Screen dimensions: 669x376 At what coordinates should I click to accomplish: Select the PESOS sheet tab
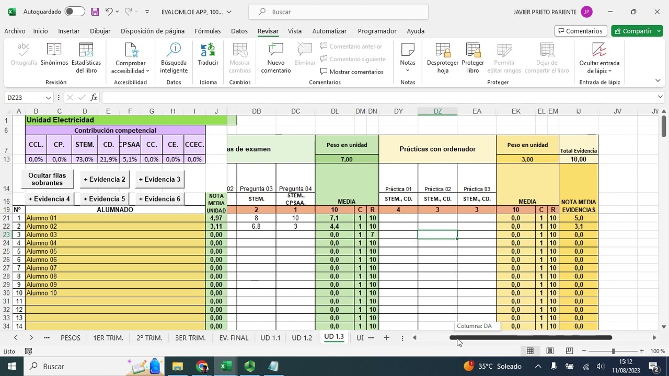tap(71, 338)
